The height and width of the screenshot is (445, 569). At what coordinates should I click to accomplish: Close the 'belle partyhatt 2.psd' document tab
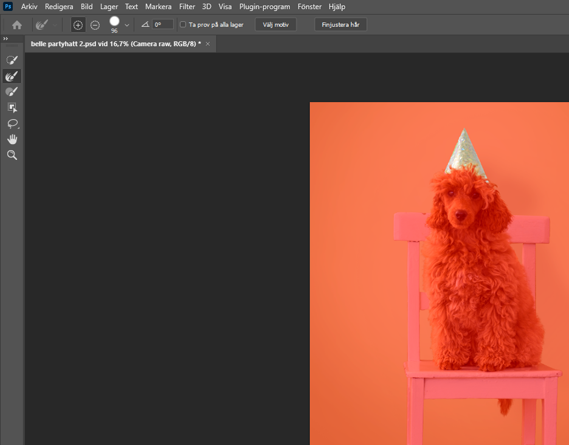(x=208, y=44)
